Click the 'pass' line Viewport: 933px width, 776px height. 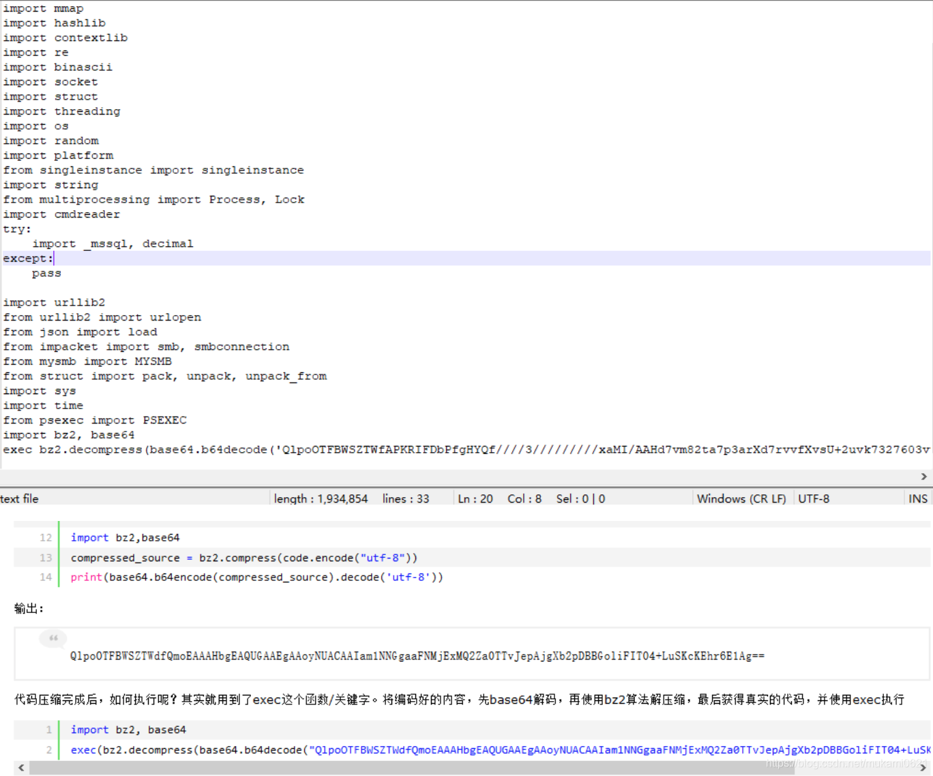(x=46, y=273)
